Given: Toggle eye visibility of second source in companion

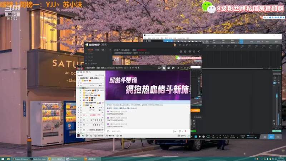Looking at the screenshot, I should (x=86, y=57).
